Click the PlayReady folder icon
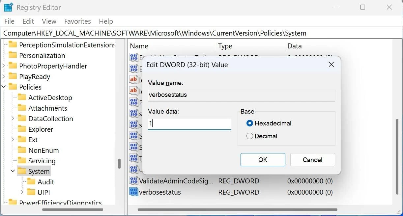Viewport: 403px width, 216px height. tap(13, 76)
